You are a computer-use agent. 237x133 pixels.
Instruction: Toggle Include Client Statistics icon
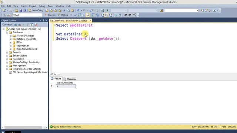pos(97,15)
